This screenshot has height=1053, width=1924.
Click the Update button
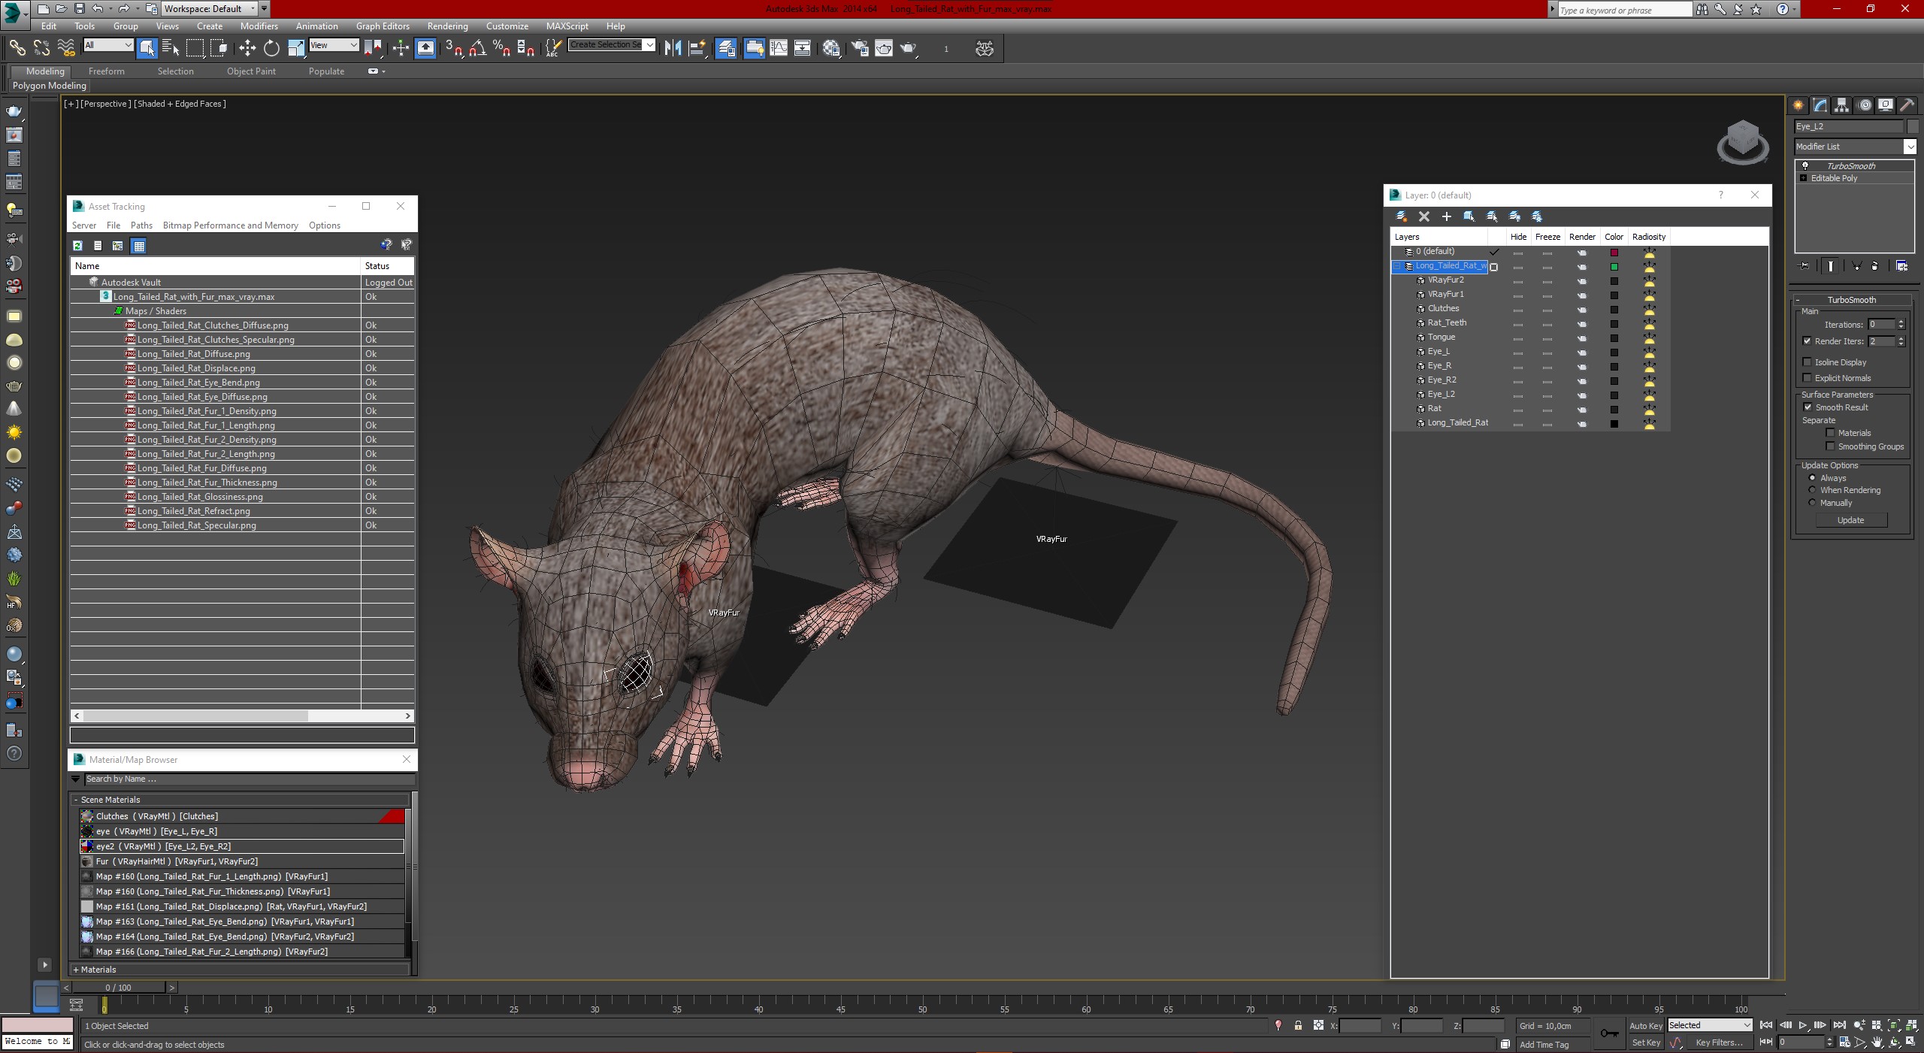(x=1851, y=520)
